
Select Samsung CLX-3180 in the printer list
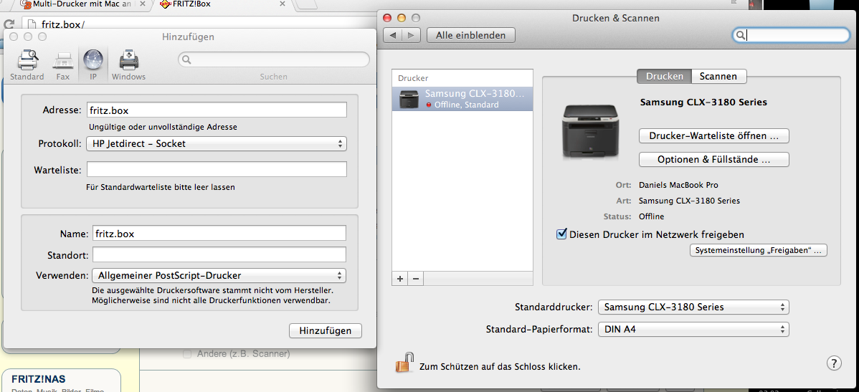tap(462, 99)
